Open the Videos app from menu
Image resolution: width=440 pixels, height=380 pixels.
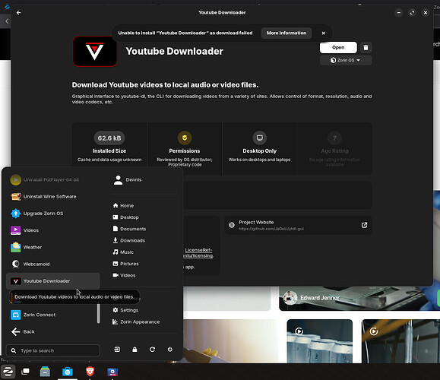pos(52,230)
